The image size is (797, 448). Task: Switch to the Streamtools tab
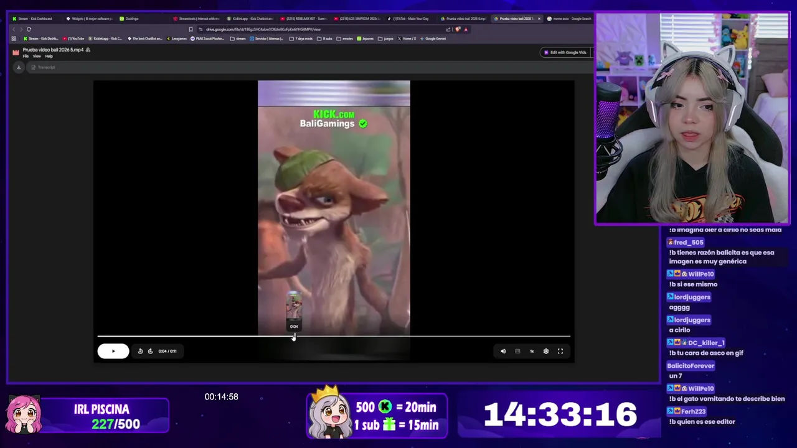coord(196,19)
